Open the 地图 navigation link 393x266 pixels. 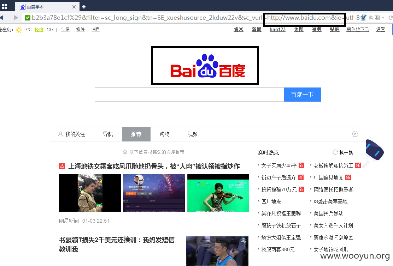point(299,30)
